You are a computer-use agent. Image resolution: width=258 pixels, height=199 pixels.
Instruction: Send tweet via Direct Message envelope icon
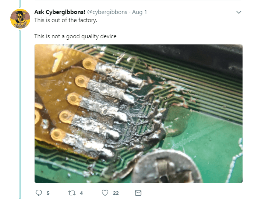point(138,193)
